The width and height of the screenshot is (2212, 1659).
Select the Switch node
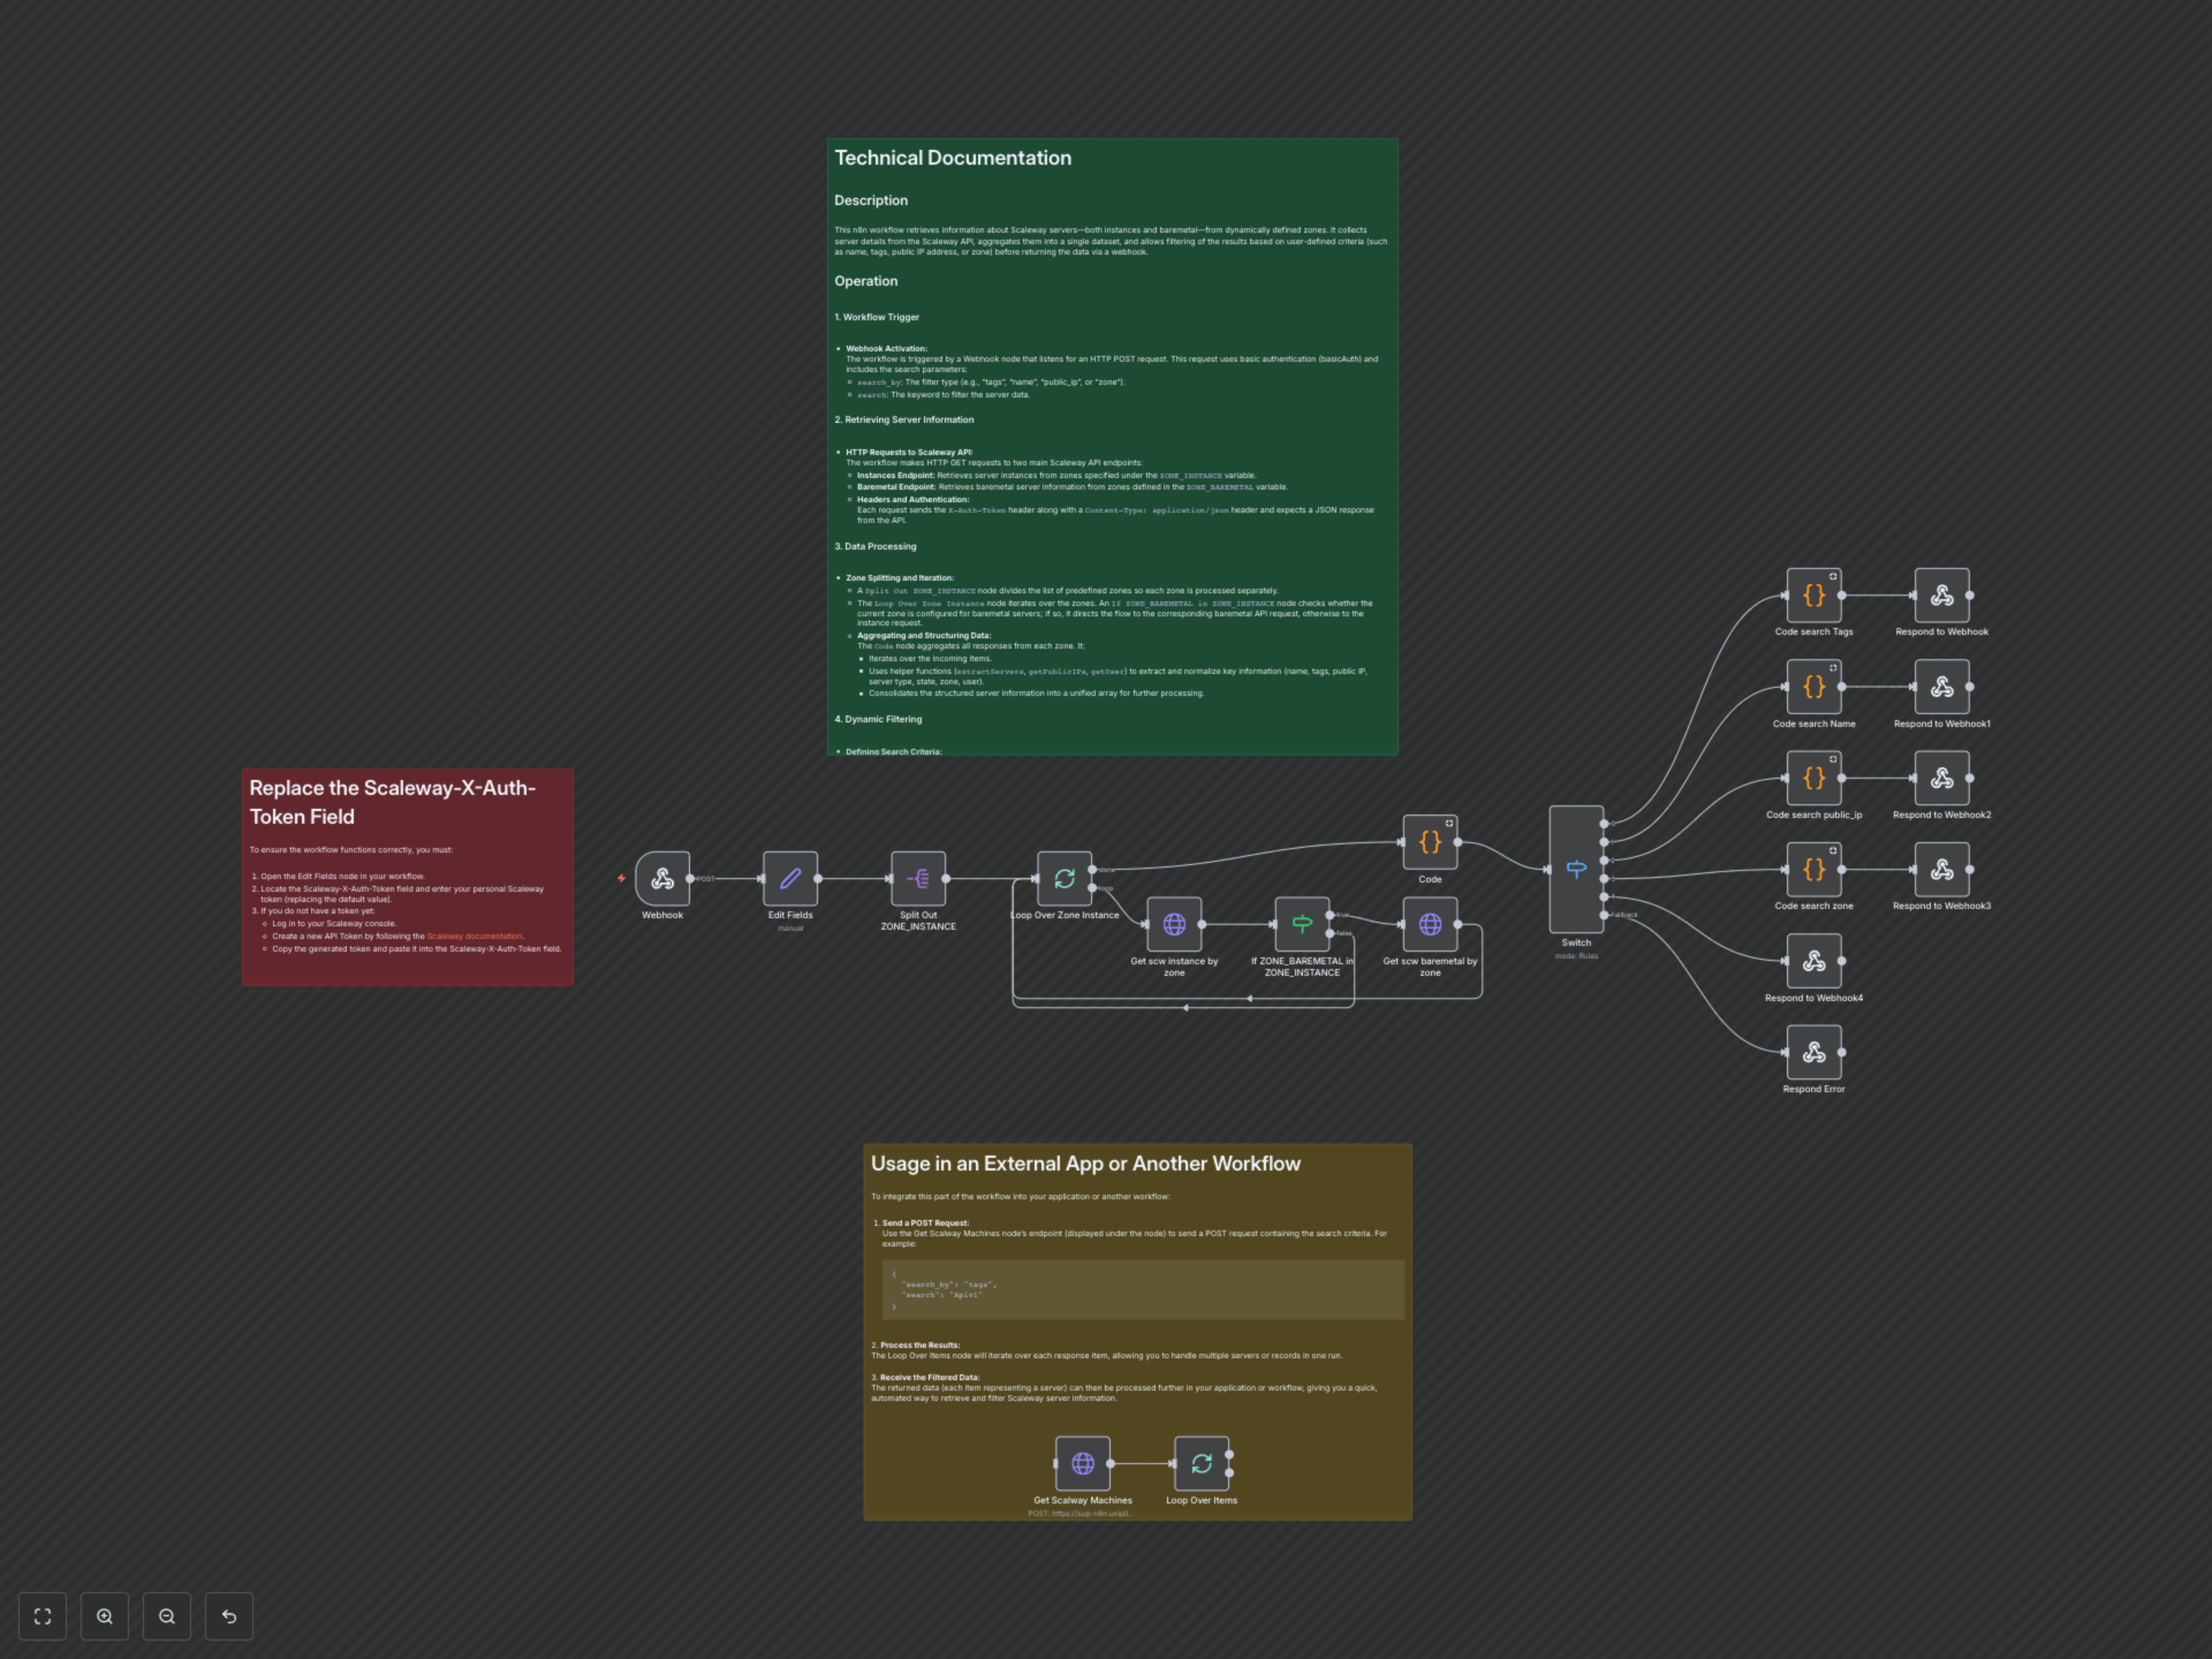coord(1576,869)
